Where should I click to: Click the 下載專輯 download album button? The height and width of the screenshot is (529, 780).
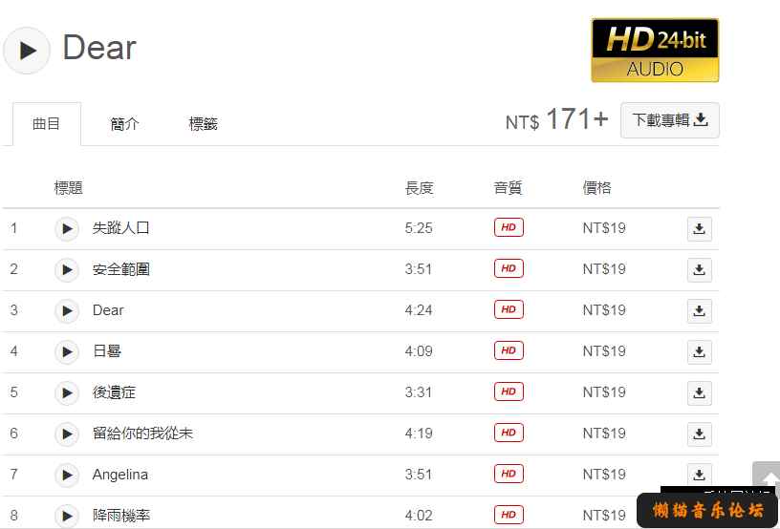point(669,120)
